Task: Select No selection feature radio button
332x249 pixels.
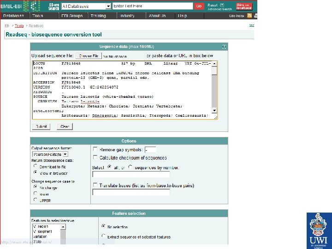Action: click(103, 226)
